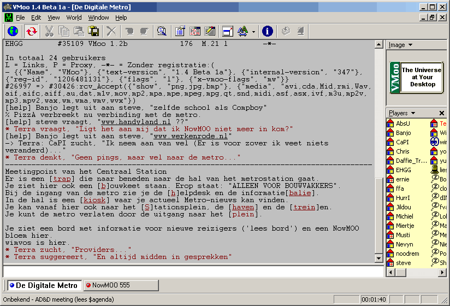Viewport: 450px width, 306px height.
Task: Click the red reconnect arrows icon
Action: pyautogui.click(x=32, y=31)
